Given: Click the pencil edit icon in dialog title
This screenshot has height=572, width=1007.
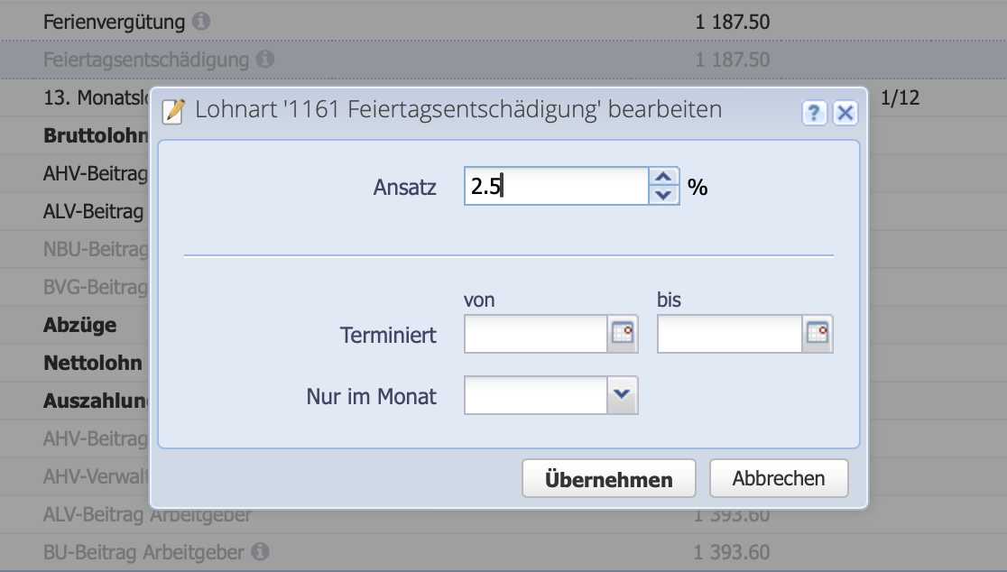Looking at the screenshot, I should [x=172, y=111].
